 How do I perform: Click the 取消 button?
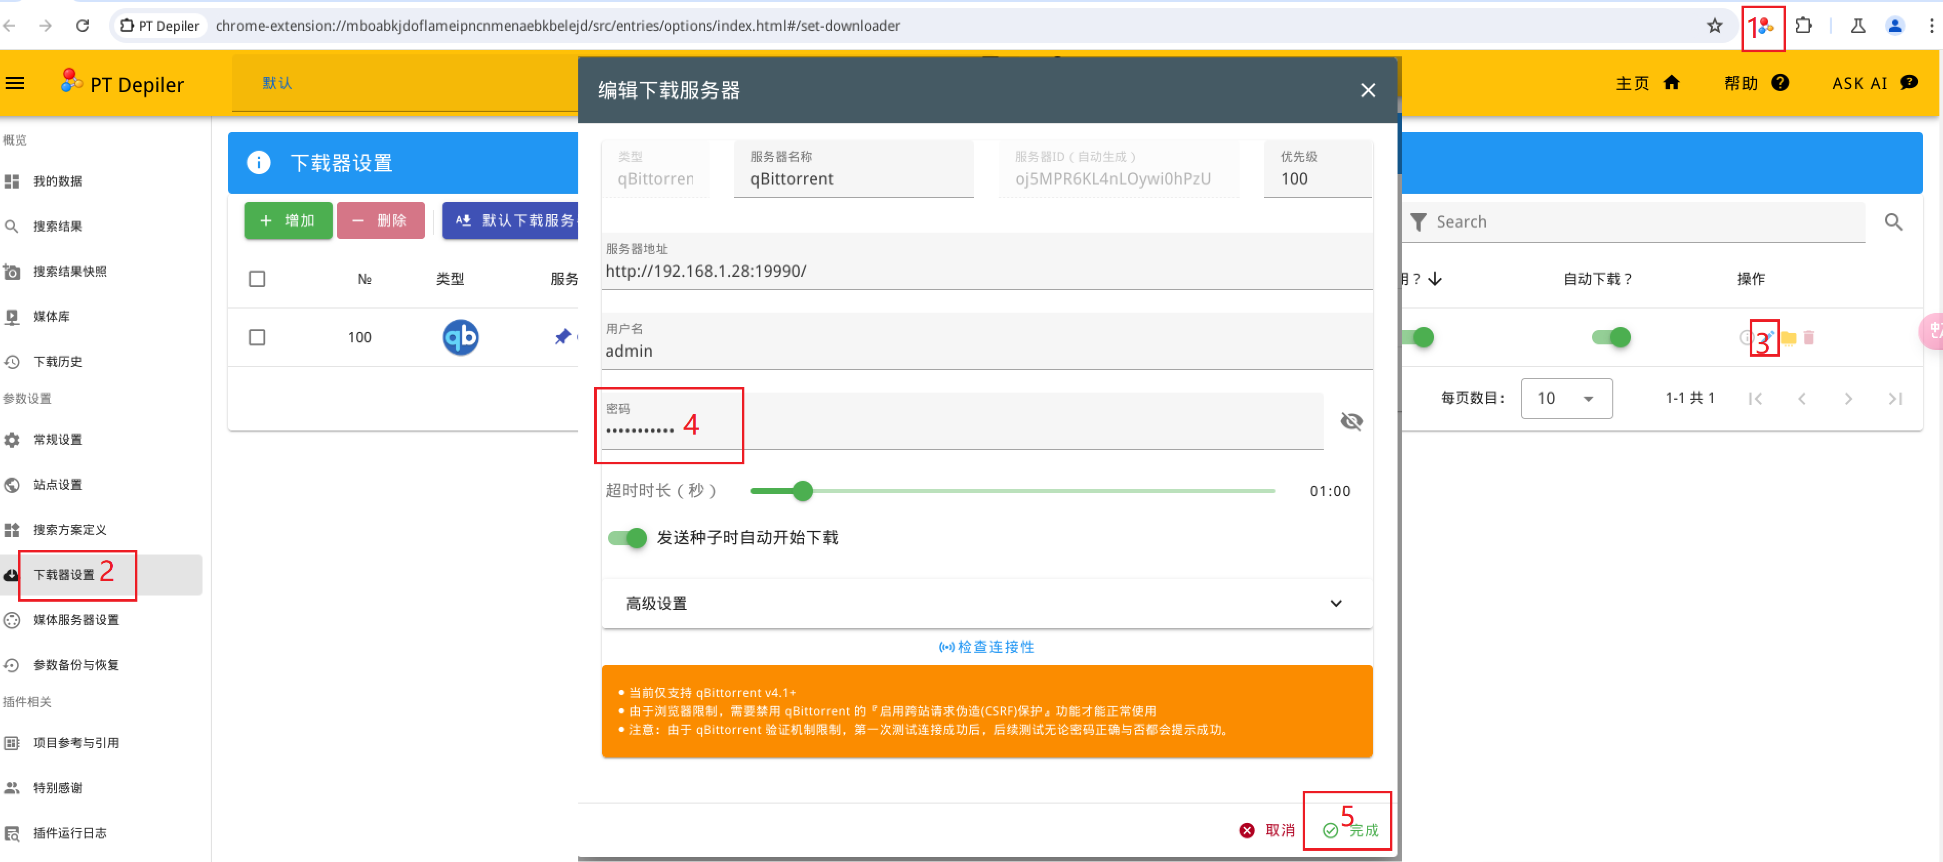1267,830
